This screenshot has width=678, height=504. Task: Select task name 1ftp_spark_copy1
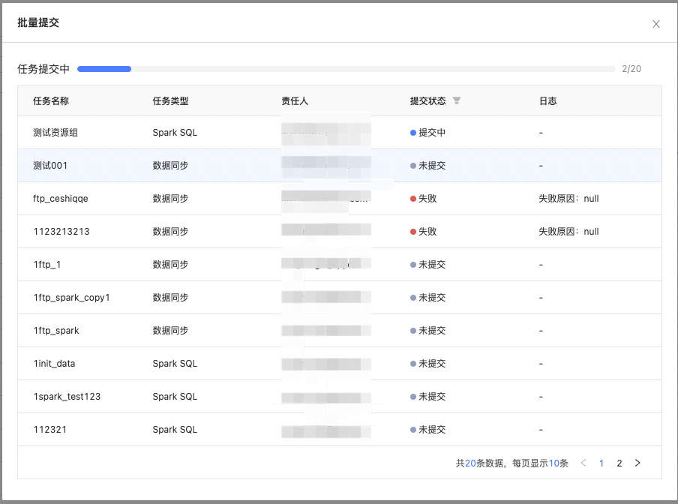tap(72, 298)
